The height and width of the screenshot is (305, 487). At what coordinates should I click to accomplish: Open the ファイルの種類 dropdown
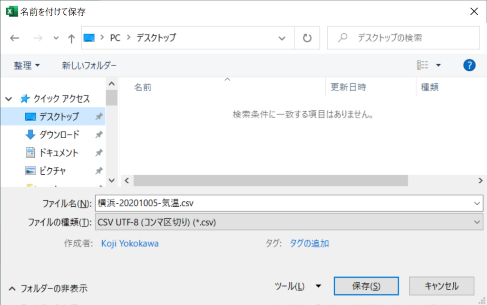coord(289,222)
